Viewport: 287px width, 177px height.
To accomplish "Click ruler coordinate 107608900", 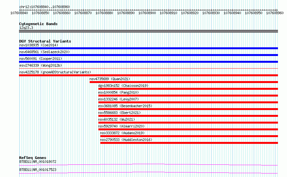I will 147,13.
